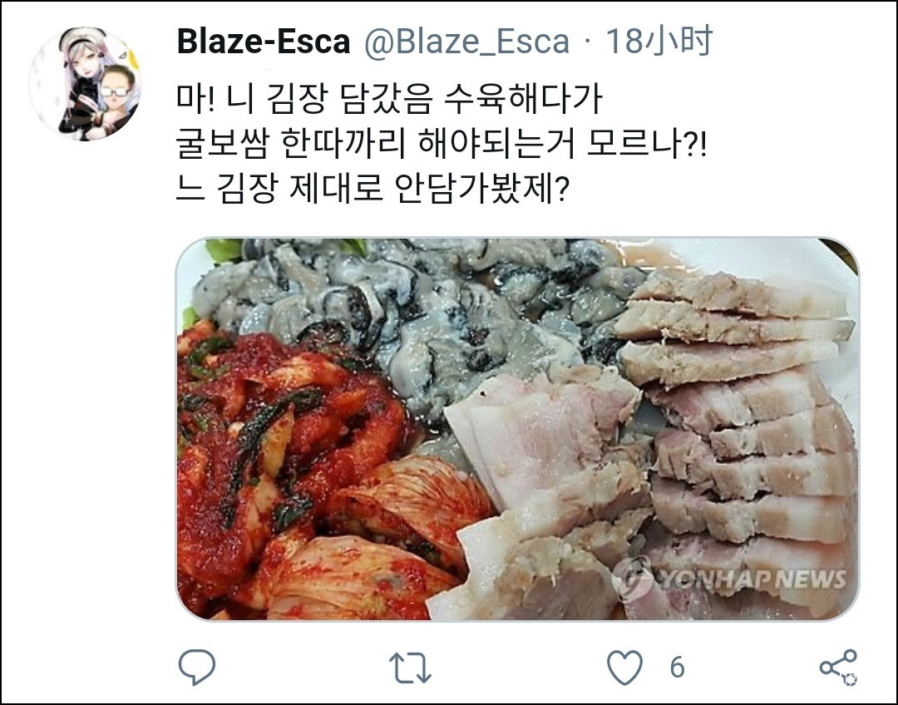Screen dimensions: 898x705
Task: Open the attached food photo
Action: click(x=517, y=429)
